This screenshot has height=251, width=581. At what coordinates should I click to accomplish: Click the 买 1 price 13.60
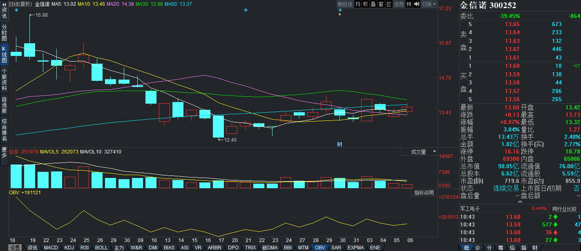(512, 66)
